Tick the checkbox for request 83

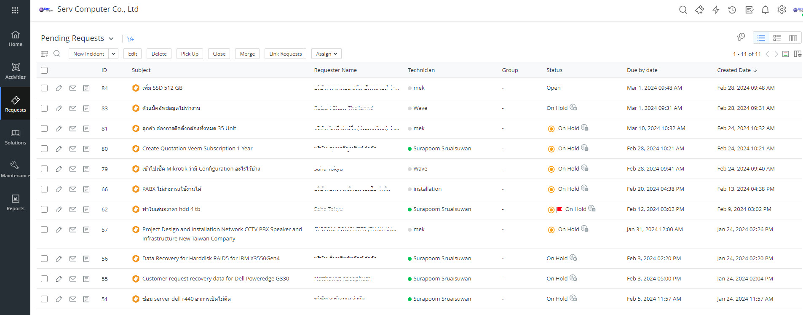tap(44, 108)
